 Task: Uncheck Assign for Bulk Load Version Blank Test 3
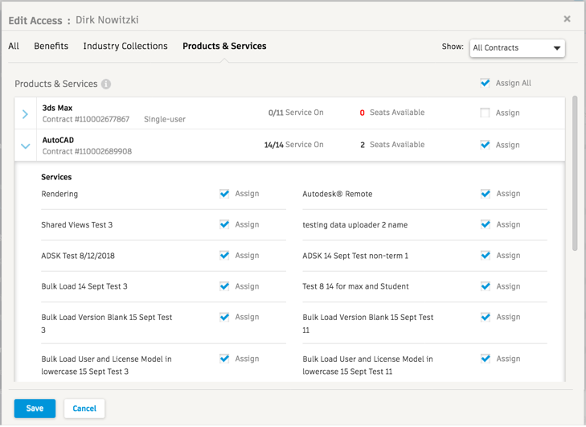pos(224,317)
